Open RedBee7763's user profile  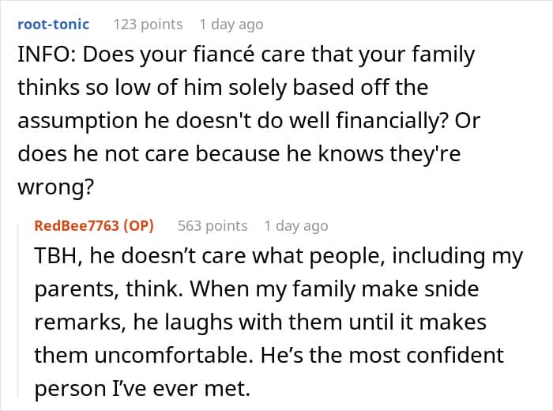coord(77,226)
